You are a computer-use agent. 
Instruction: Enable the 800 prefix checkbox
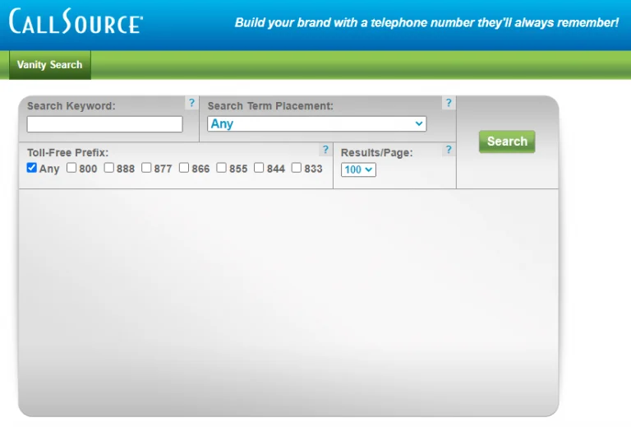pos(71,168)
